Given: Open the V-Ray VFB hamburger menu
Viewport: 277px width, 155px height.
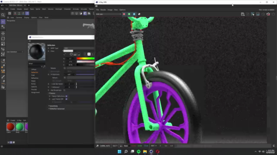Looking at the screenshot, I should 97,6.
